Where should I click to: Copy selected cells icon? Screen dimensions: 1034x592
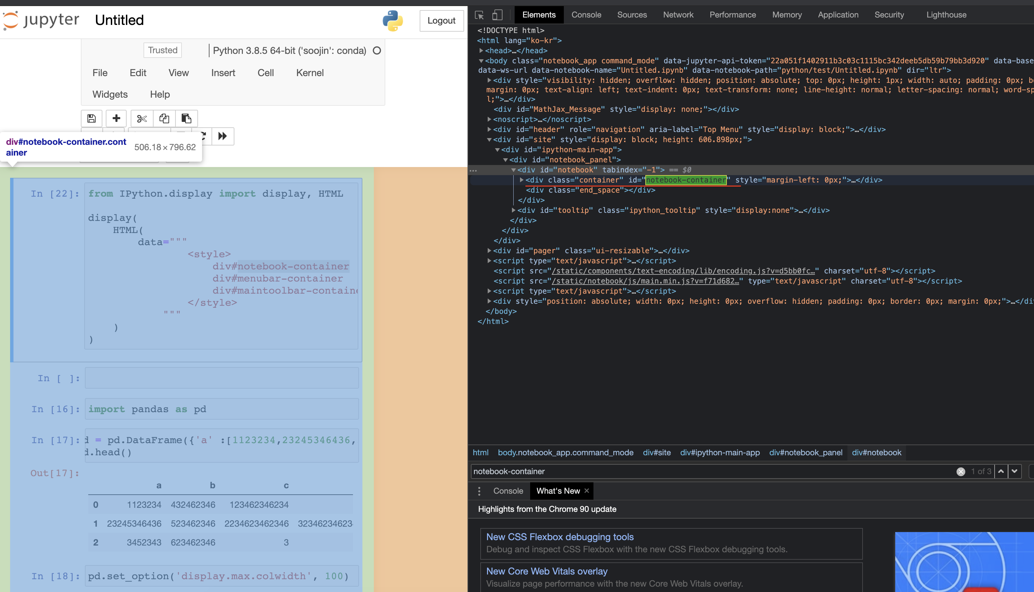[x=164, y=118]
